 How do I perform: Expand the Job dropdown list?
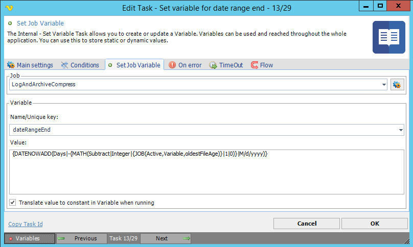pyautogui.click(x=383, y=85)
